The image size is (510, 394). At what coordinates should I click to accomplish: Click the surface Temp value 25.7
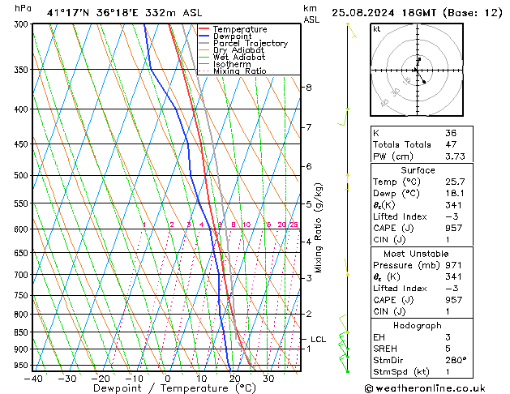(456, 182)
